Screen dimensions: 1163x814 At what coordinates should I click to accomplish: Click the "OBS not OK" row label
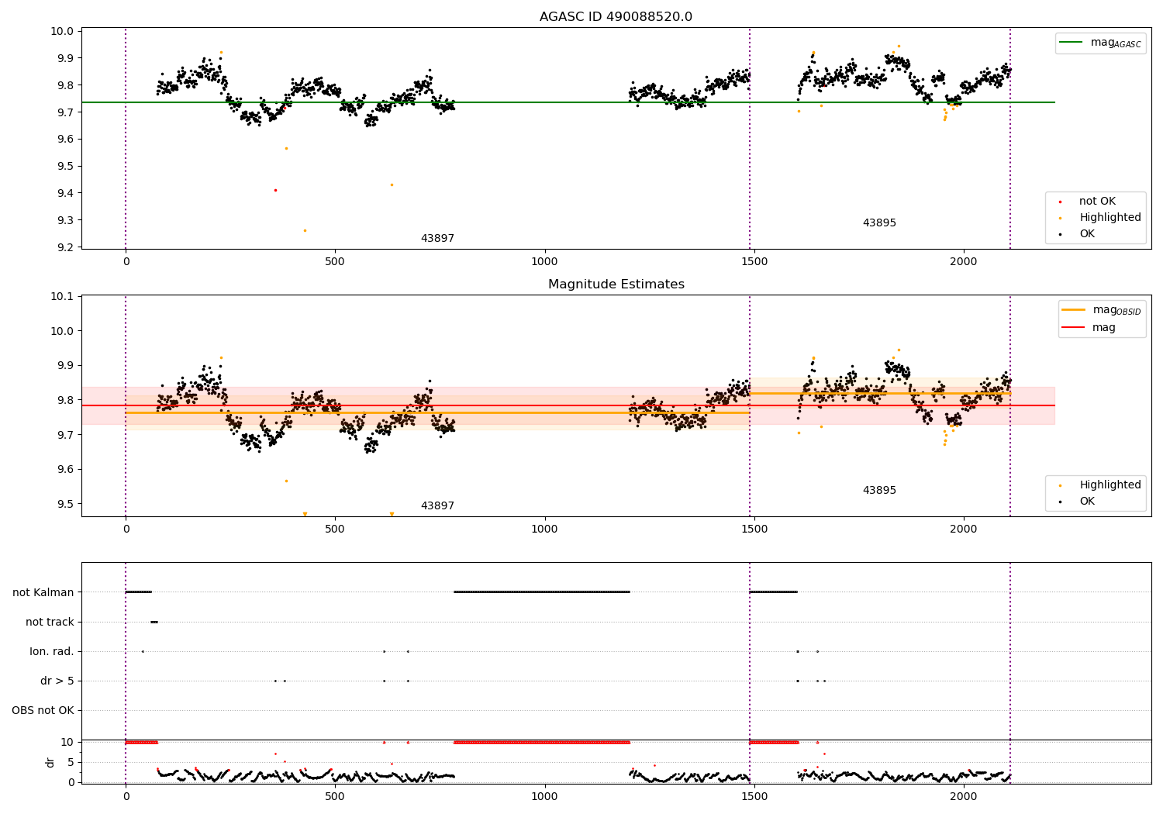tap(43, 711)
